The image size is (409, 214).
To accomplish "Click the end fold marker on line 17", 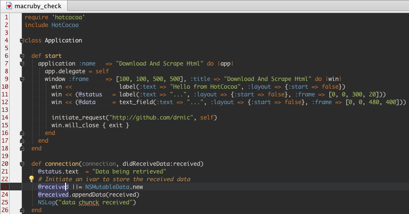I will [22, 141].
